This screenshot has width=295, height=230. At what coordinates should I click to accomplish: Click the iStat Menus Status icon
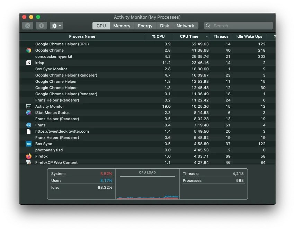click(29, 113)
